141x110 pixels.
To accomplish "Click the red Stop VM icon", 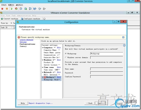I will pos(2,9).
